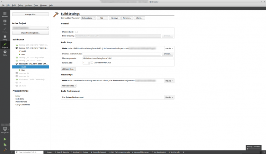The image size is (266, 154).
Task: Open Code Style project settings
Action: tap(20, 99)
